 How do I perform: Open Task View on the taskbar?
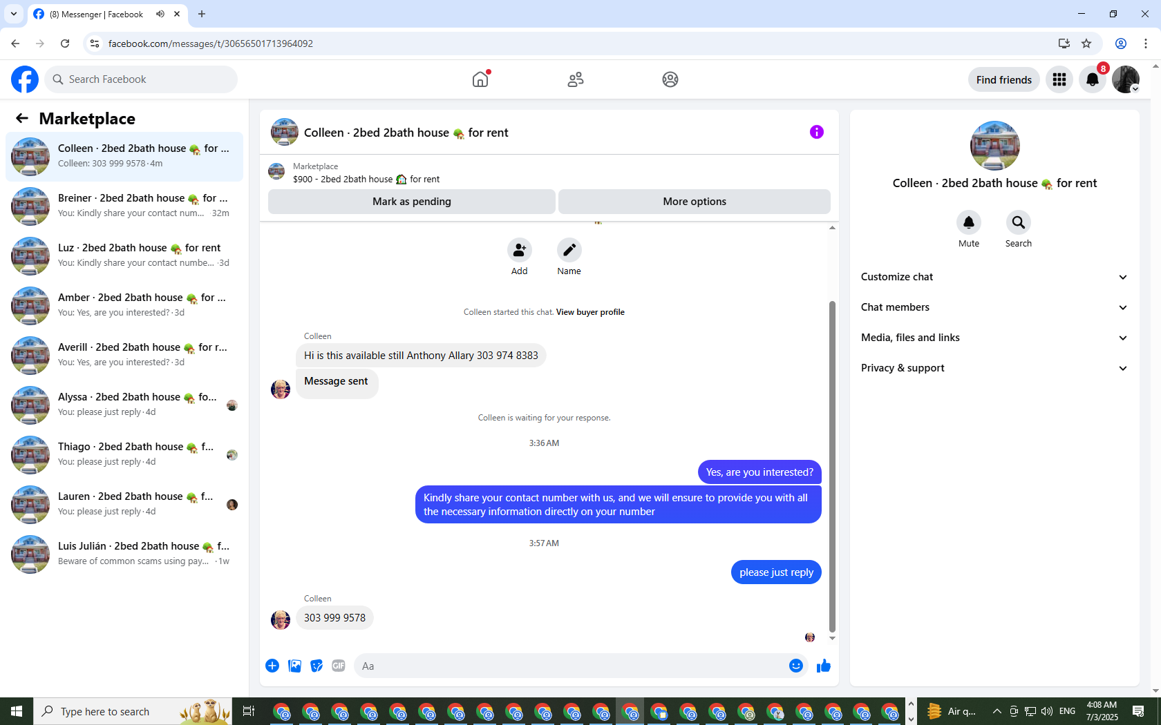click(x=249, y=711)
